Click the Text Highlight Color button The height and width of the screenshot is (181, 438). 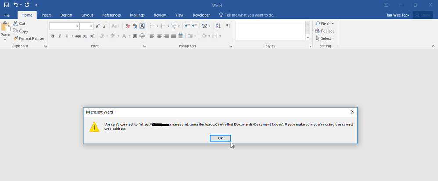(x=113, y=36)
